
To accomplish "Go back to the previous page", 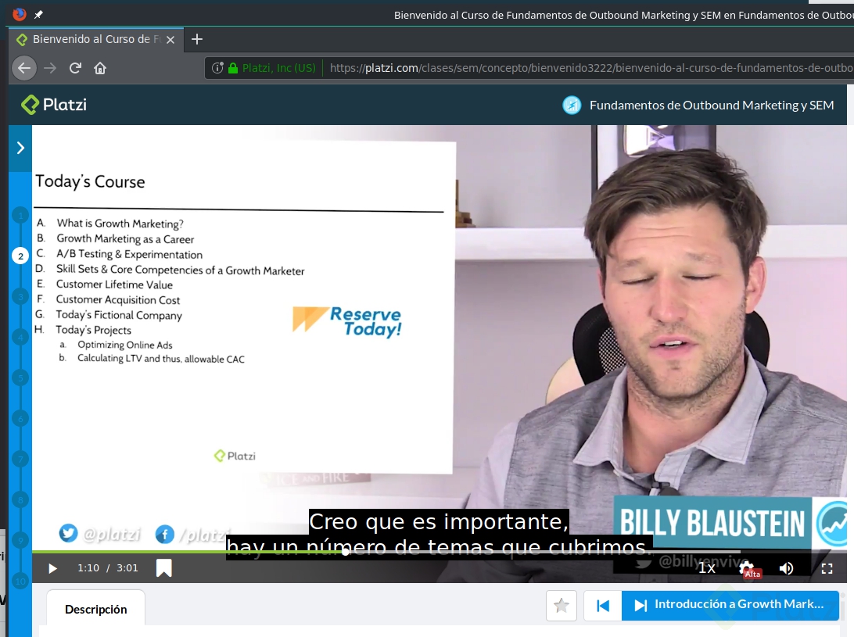I will [24, 68].
